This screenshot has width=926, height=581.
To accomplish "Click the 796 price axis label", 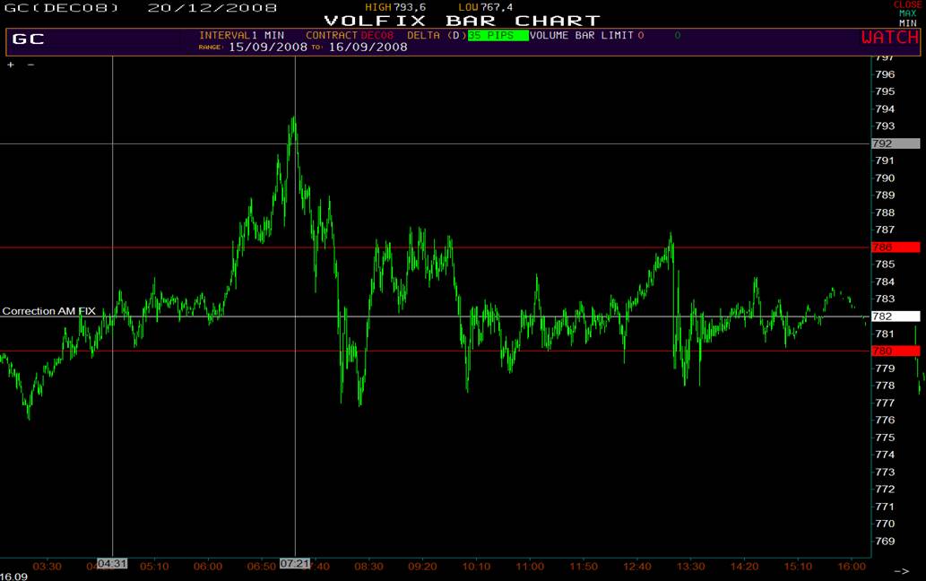I will click(x=886, y=74).
